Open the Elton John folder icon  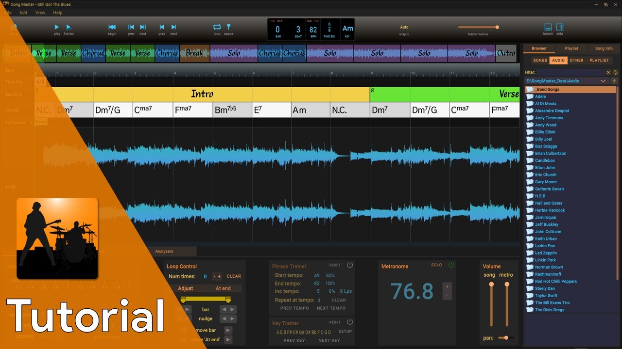point(530,167)
